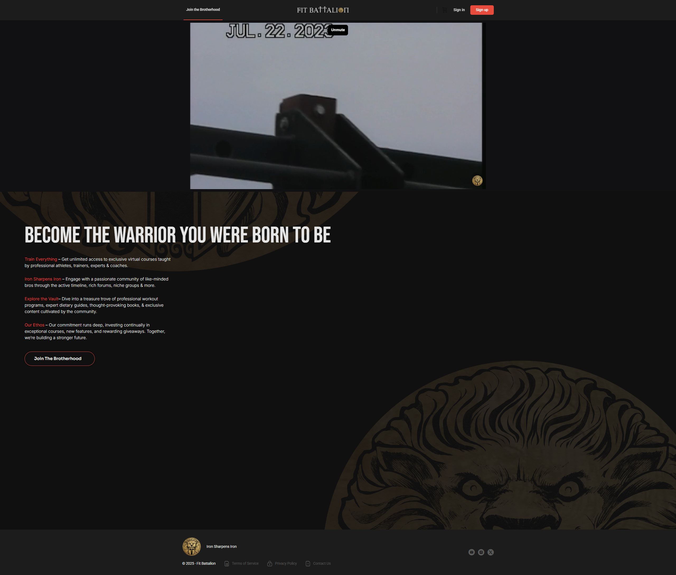Open the email icon in footer
The width and height of the screenshot is (676, 575).
point(471,552)
